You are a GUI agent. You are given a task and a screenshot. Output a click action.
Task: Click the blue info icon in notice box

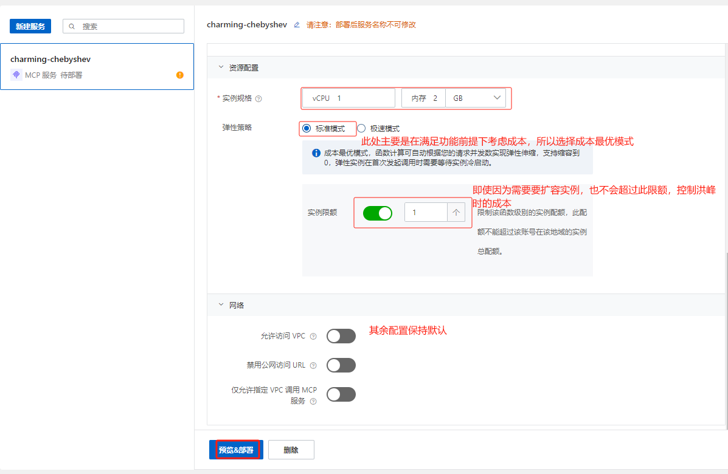316,153
